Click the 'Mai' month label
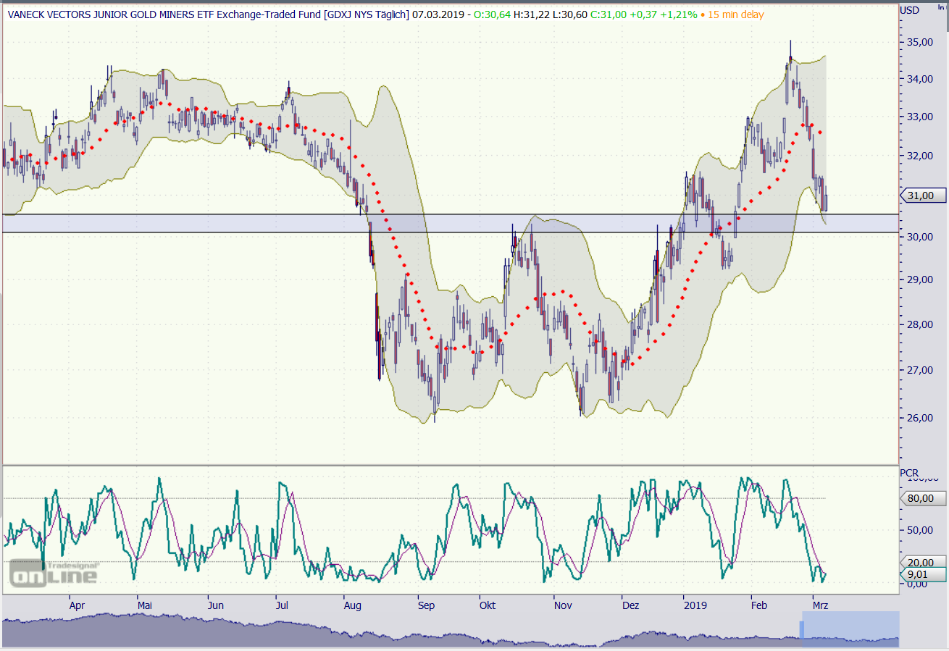This screenshot has width=949, height=651. tap(145, 605)
